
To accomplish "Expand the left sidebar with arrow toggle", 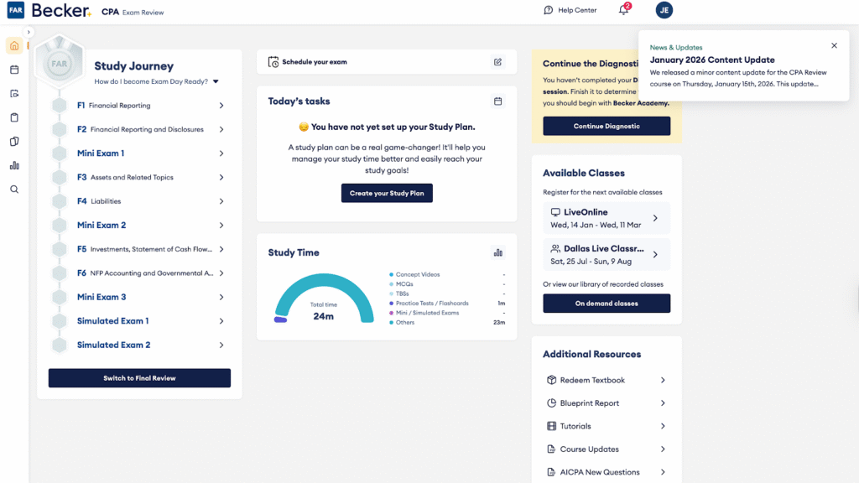I will (x=29, y=32).
